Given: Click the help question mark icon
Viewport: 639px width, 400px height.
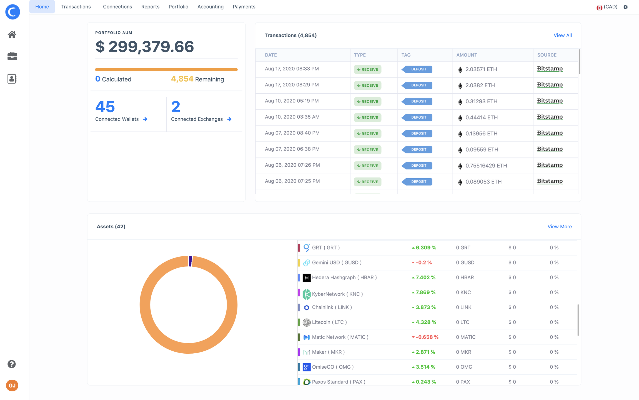Looking at the screenshot, I should point(12,364).
